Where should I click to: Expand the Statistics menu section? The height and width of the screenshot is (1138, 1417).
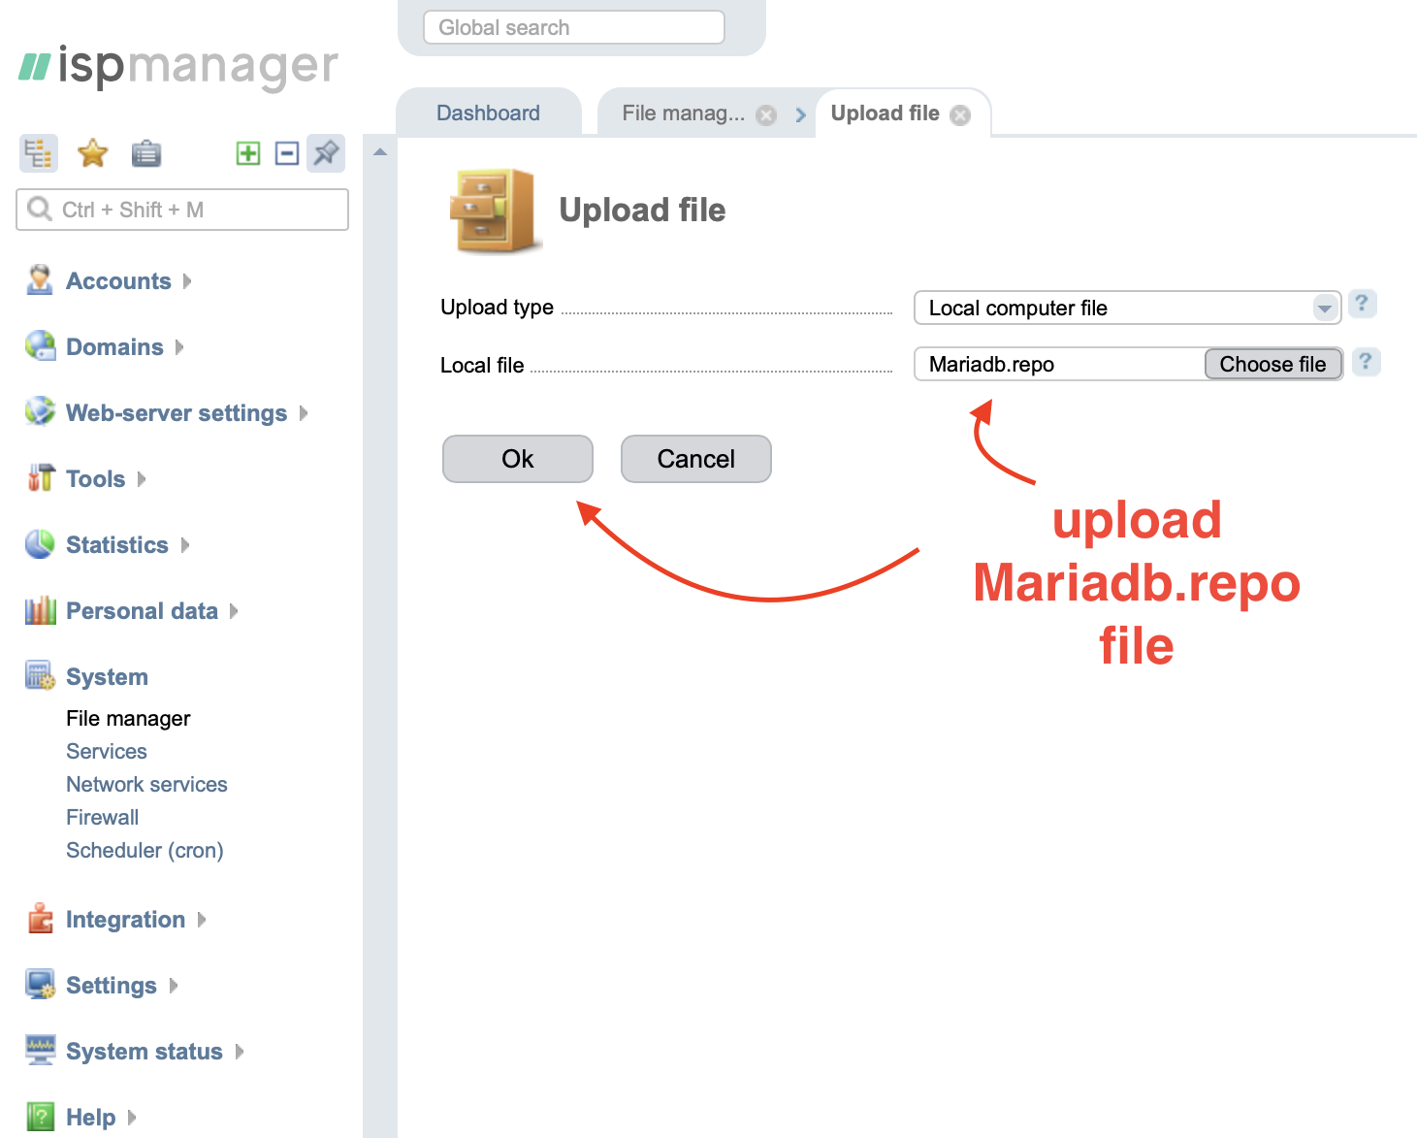pos(185,545)
